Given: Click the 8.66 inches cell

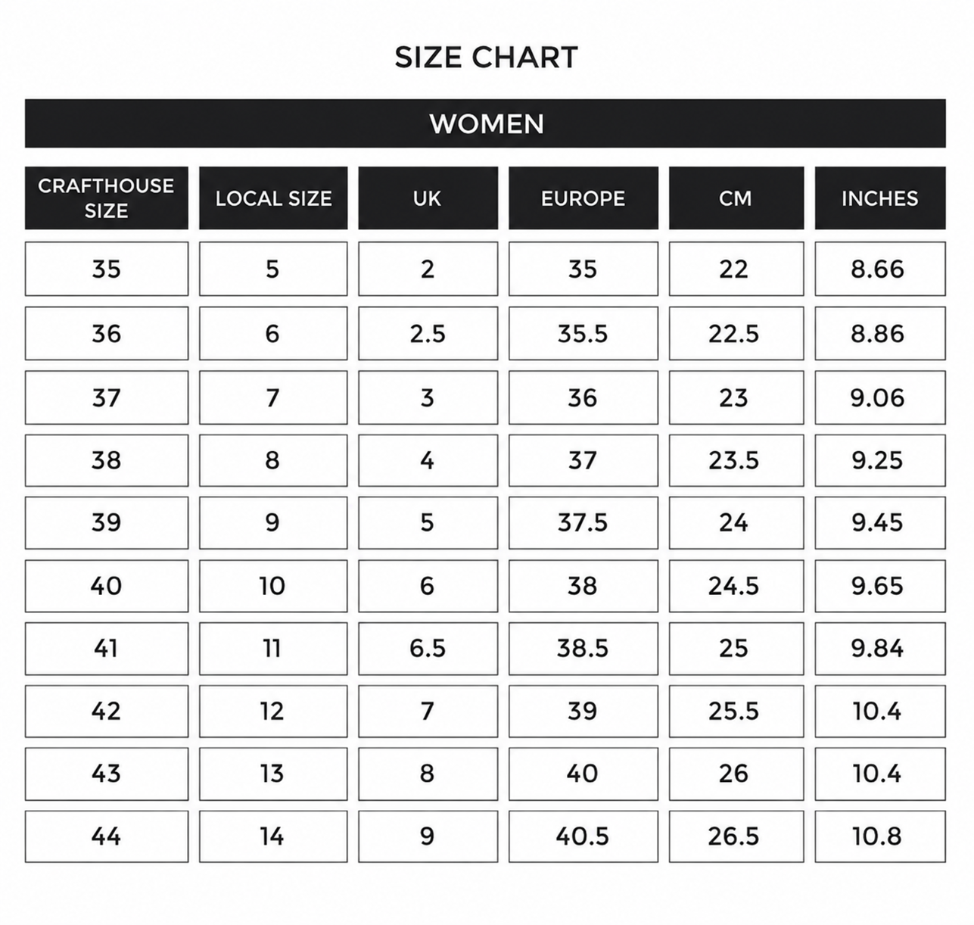Looking at the screenshot, I should [x=880, y=269].
